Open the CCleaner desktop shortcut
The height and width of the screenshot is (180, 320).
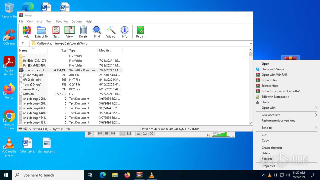(9, 37)
